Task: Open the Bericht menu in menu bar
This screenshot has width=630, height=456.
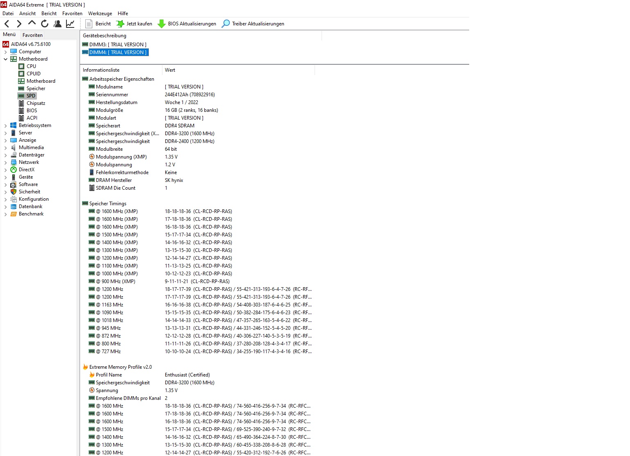Action: tap(49, 14)
